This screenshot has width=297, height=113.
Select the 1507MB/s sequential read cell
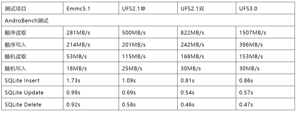[253, 33]
